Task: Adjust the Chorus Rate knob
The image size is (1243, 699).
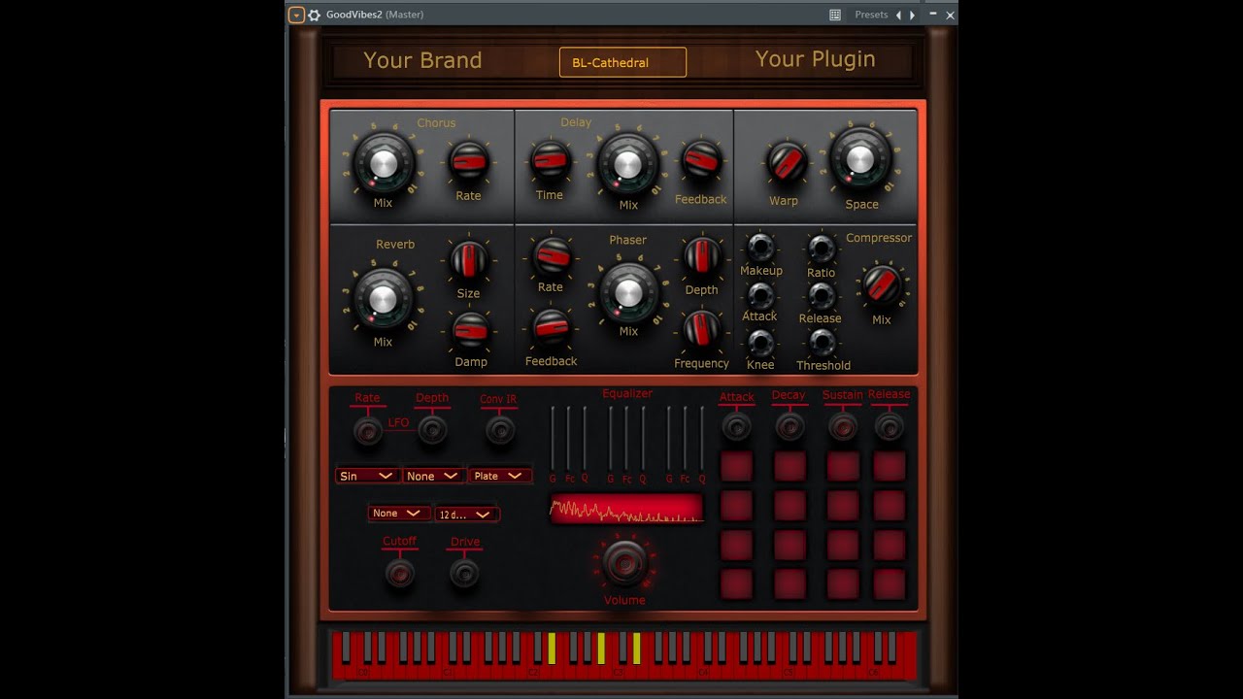Action: click(x=468, y=161)
